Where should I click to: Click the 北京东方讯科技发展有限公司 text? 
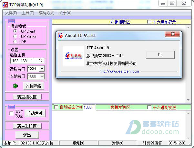pos(111,63)
